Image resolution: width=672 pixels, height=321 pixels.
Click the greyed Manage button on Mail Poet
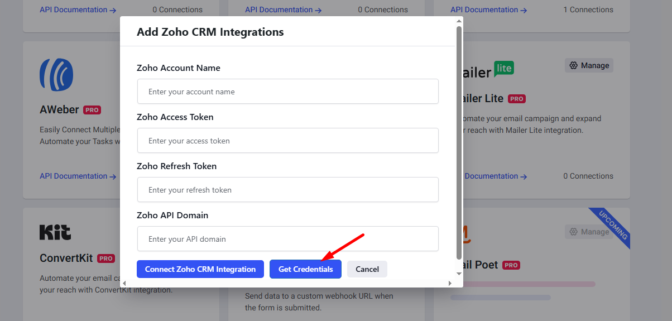(x=589, y=232)
